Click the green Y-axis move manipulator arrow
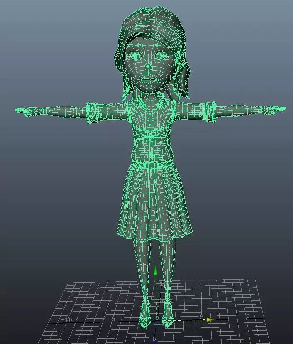This screenshot has width=293, height=344. click(155, 270)
